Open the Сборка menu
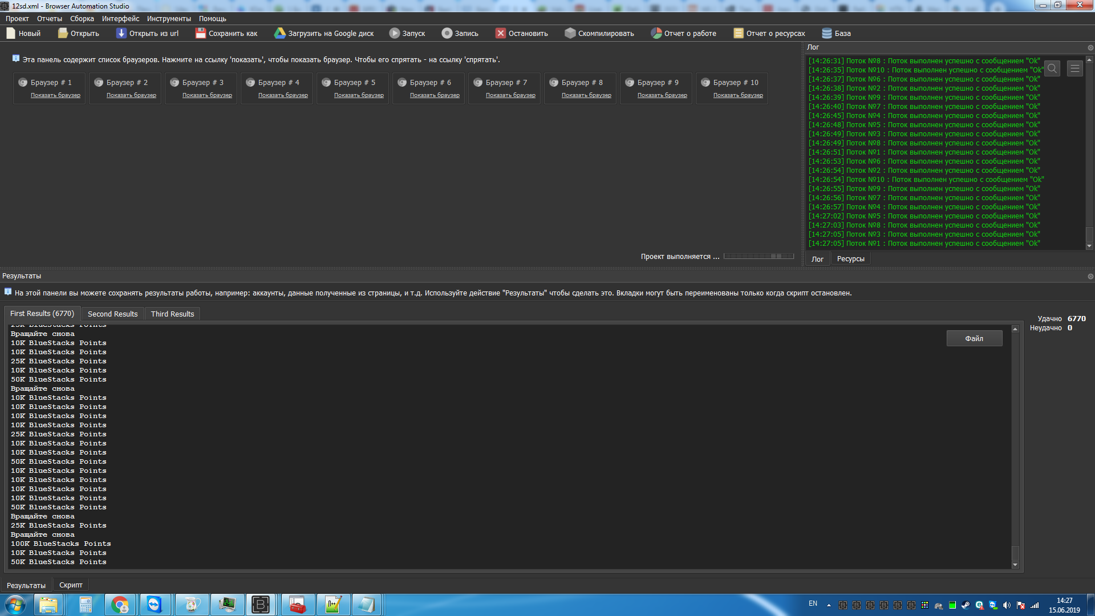Viewport: 1095px width, 616px height. (82, 19)
